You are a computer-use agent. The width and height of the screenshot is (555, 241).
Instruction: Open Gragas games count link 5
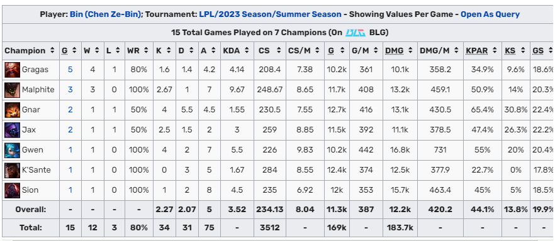click(70, 70)
